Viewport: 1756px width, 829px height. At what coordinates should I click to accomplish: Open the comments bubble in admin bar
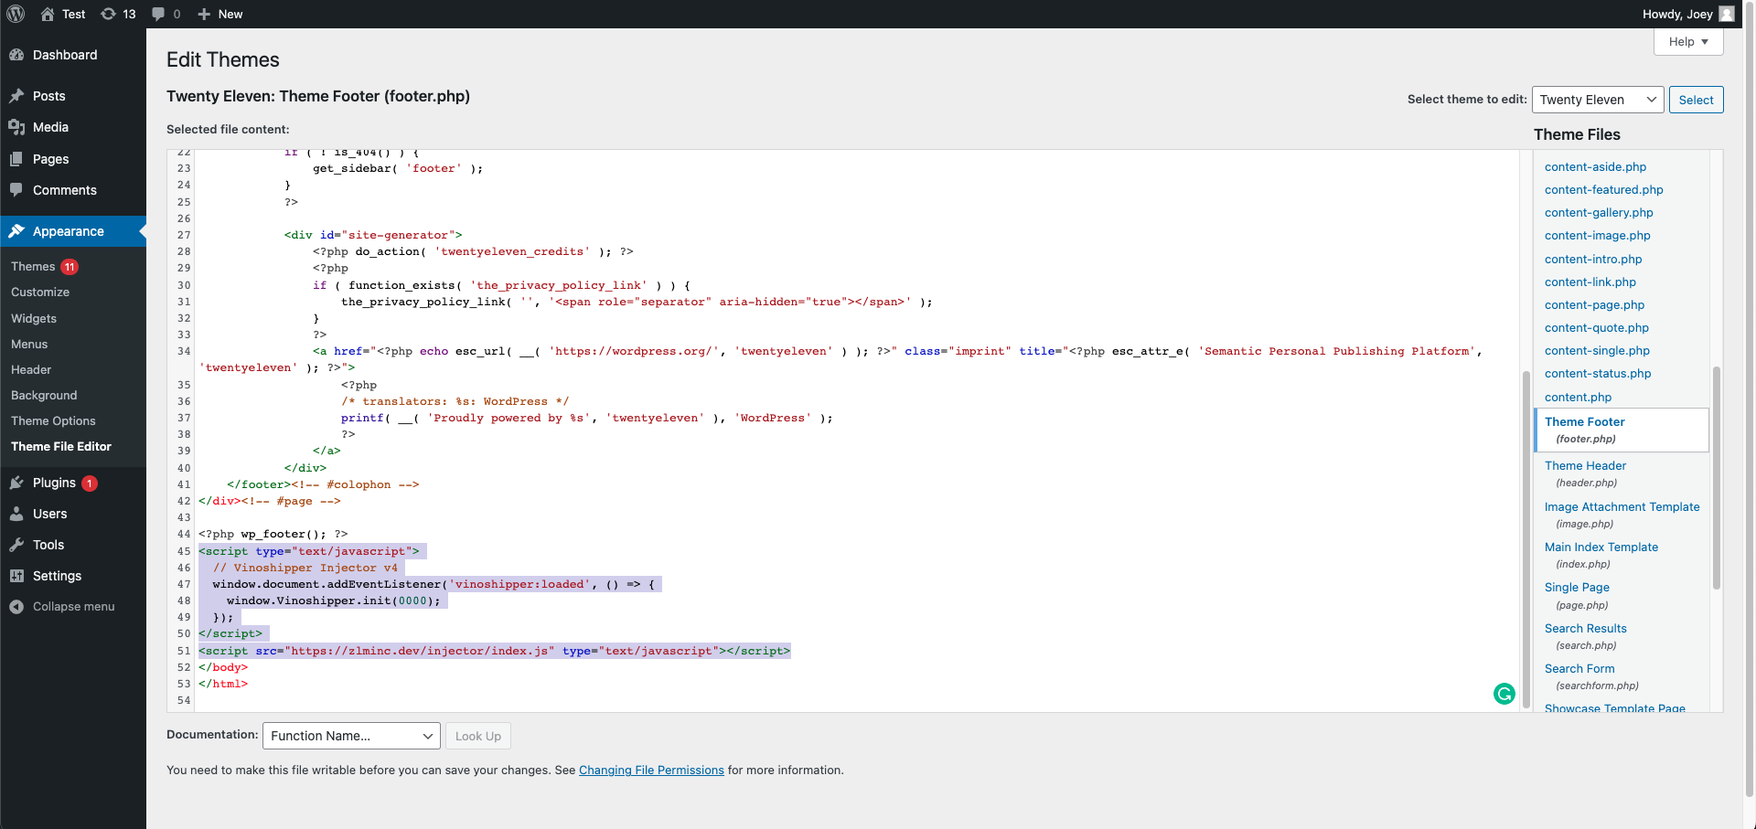coord(158,14)
